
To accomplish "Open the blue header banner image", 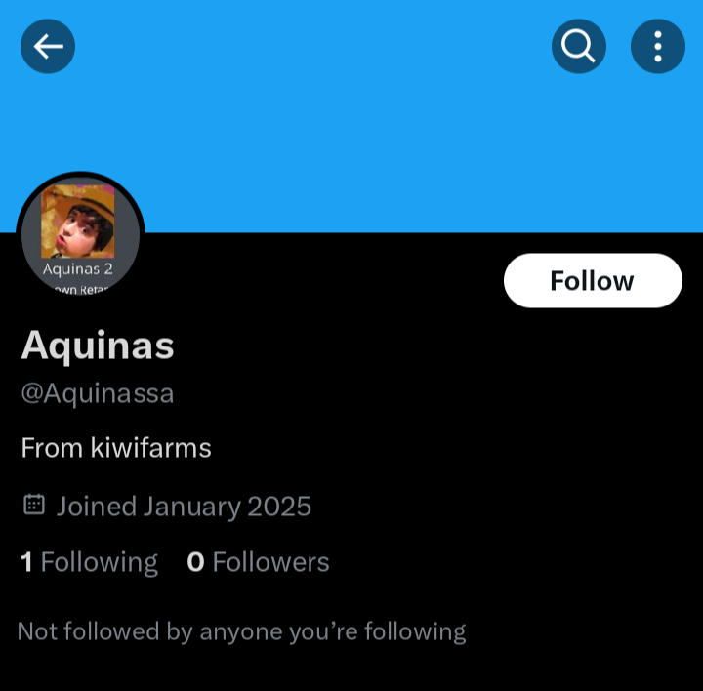I will pos(351,116).
